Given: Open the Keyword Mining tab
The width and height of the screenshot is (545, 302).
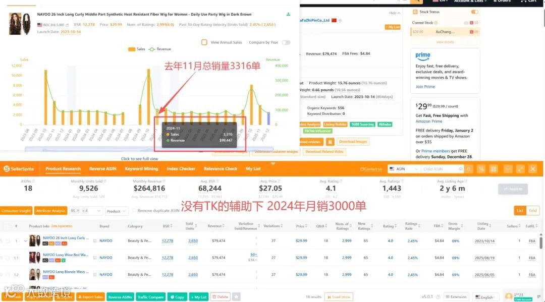Looking at the screenshot, I should pos(141,169).
